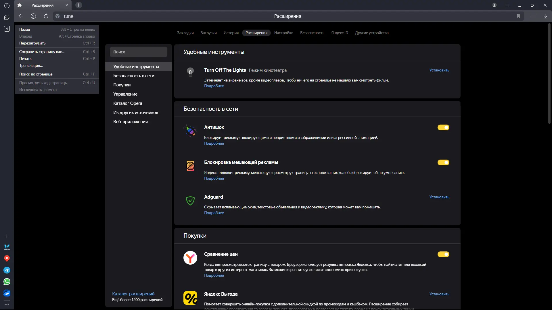
Task: Click the bookmark icon in address bar
Action: tap(518, 16)
